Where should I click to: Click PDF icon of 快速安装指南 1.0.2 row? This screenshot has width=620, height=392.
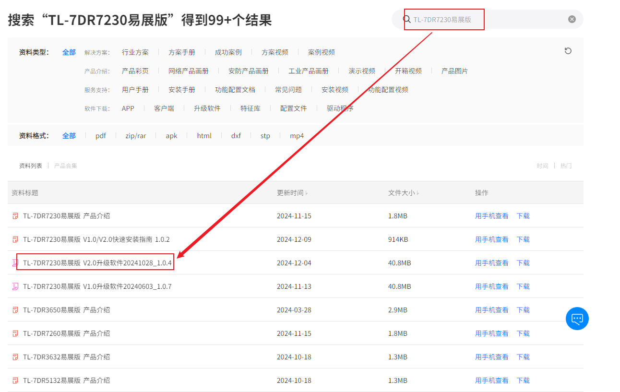[15, 239]
